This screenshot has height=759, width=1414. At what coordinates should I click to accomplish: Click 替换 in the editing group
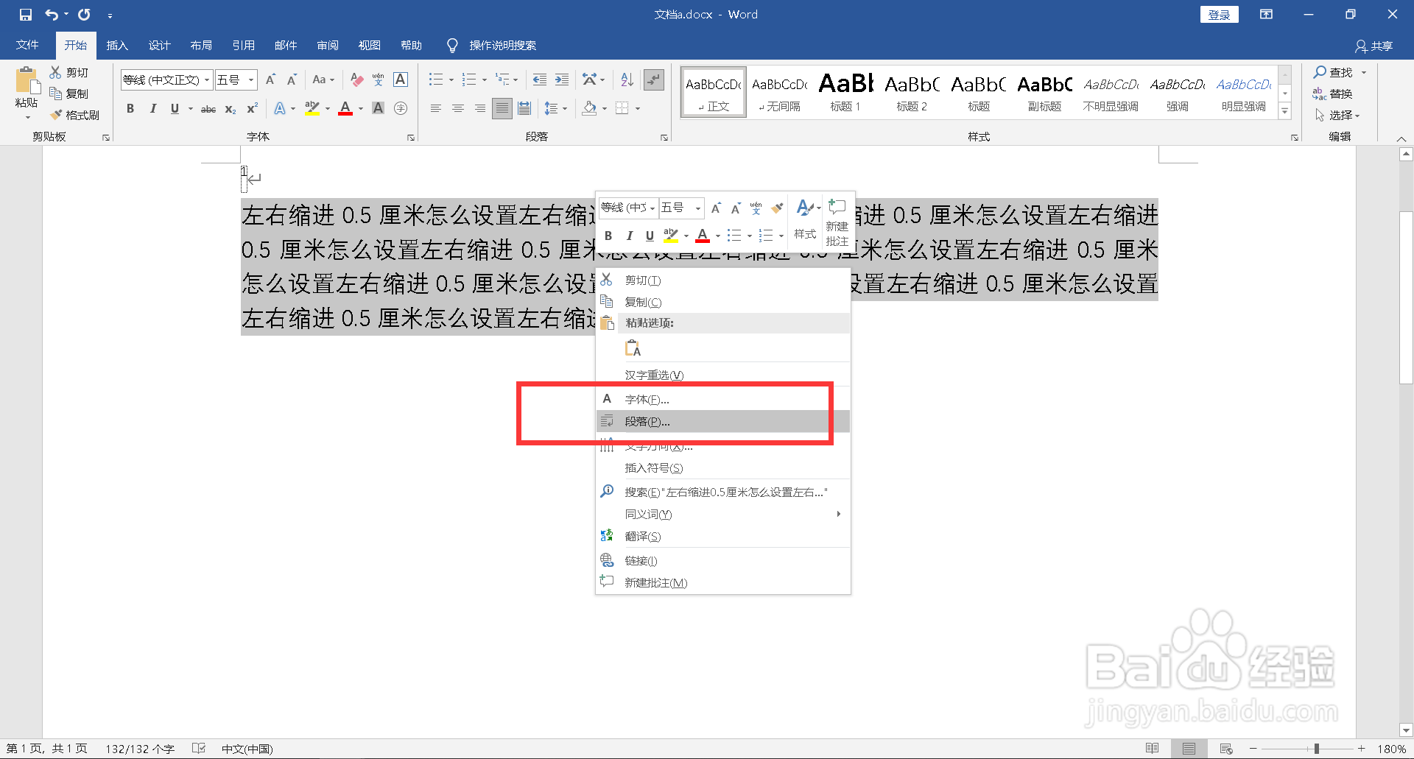point(1333,93)
